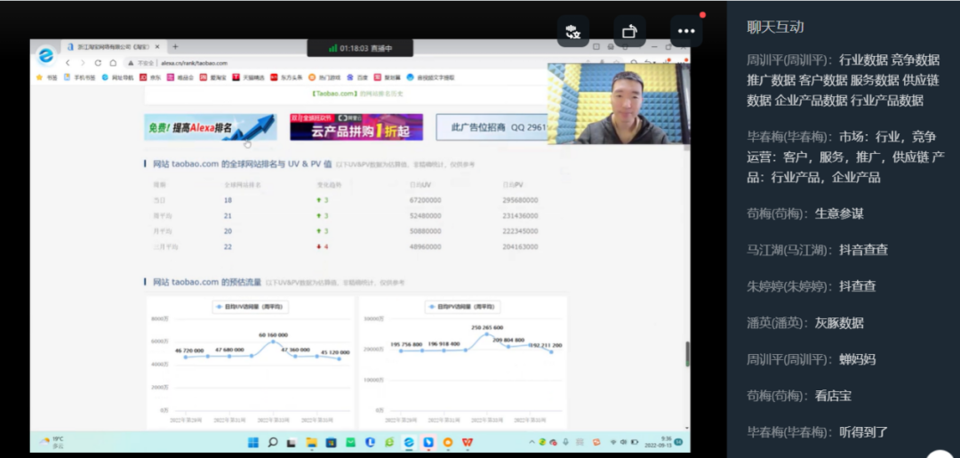
Task: Click the 百度 bookmark in the bookmarks bar
Action: coord(360,77)
